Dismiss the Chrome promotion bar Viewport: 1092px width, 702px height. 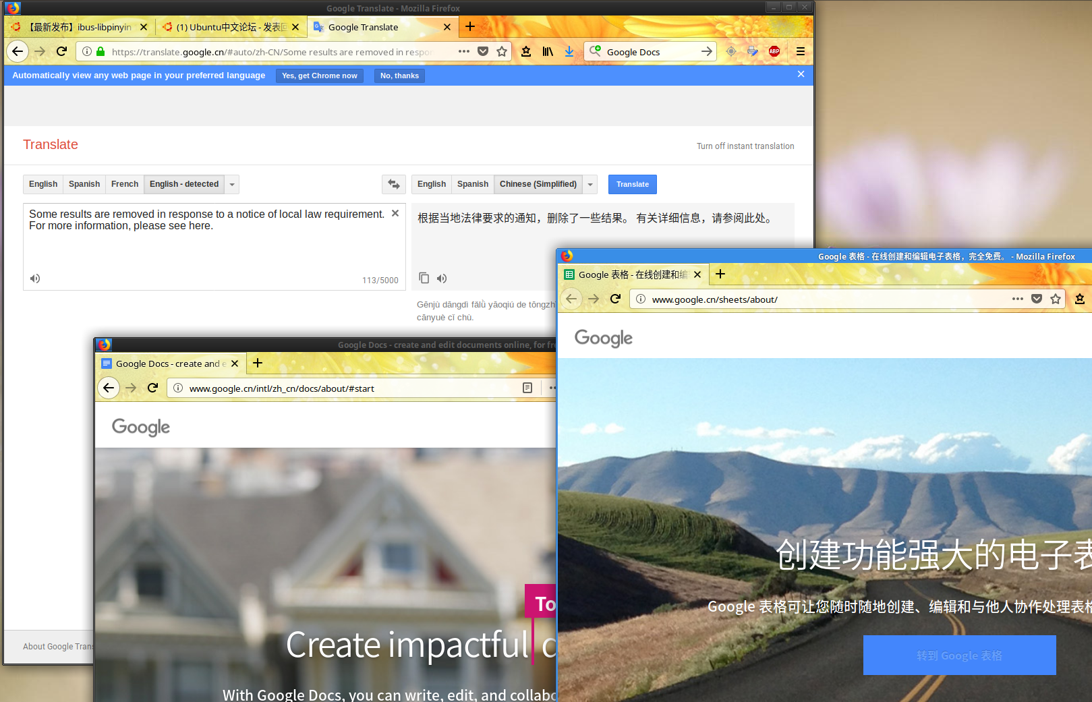pyautogui.click(x=801, y=74)
